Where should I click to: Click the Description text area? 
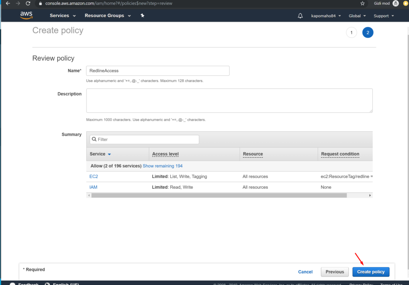(229, 101)
